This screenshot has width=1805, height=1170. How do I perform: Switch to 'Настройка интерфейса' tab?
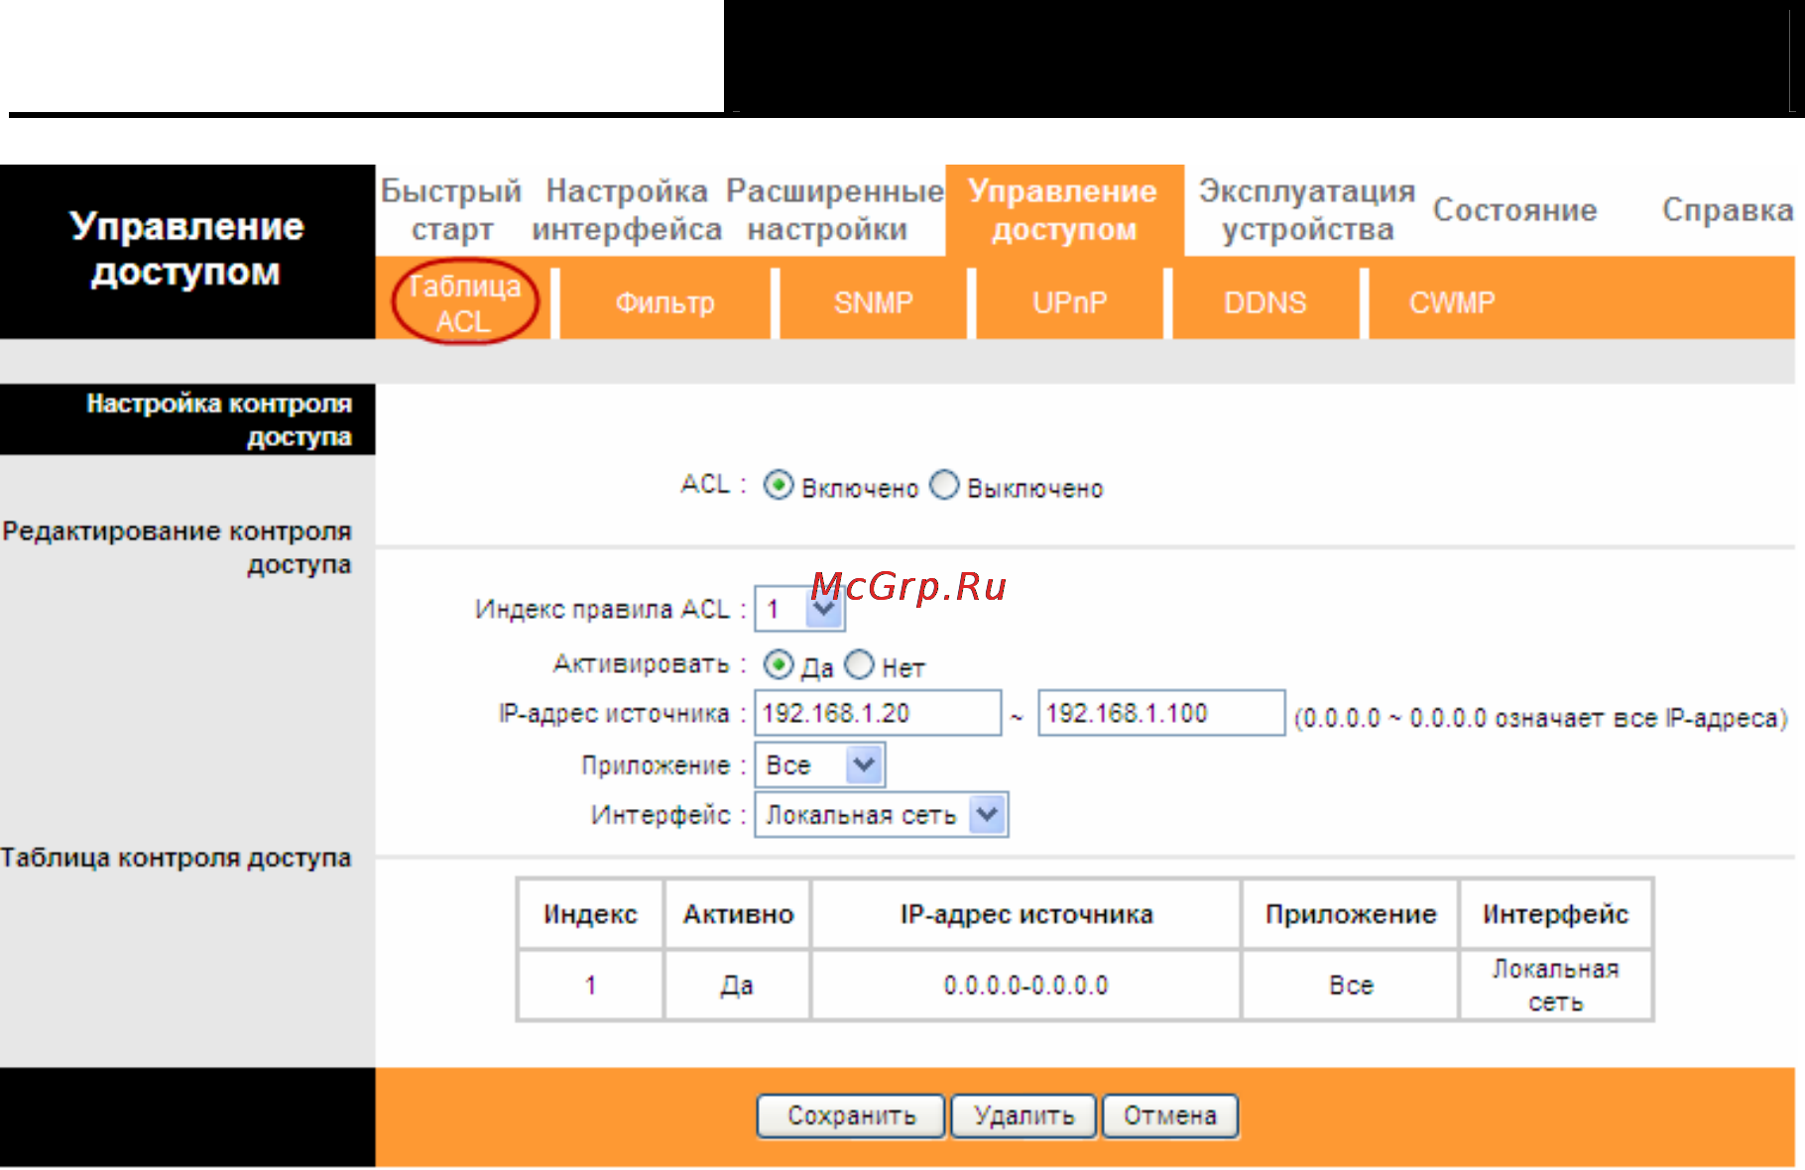click(x=627, y=210)
